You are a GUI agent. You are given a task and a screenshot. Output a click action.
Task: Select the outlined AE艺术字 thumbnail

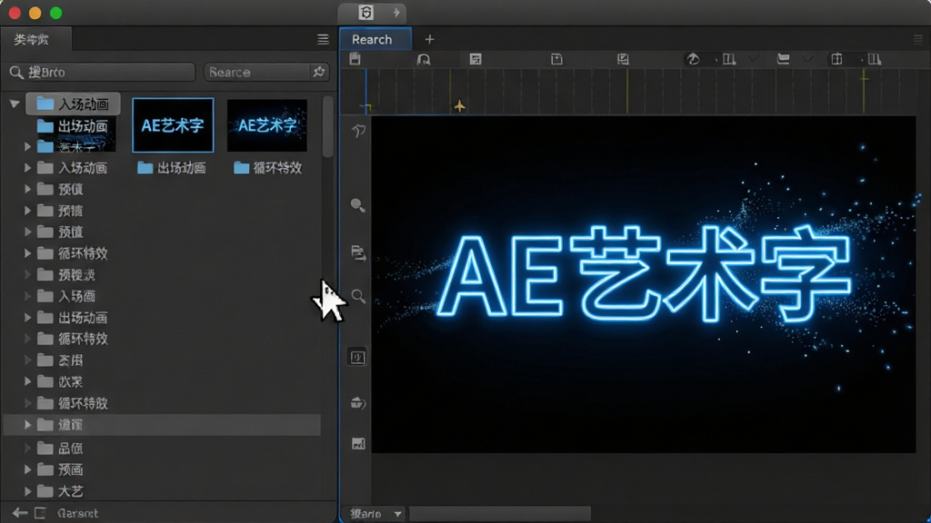click(x=173, y=125)
